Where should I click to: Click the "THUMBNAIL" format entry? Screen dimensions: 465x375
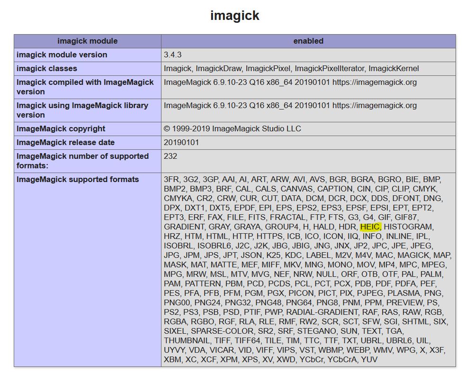187,340
